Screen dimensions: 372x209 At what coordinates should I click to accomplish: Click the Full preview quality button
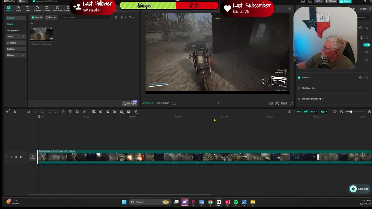(271, 103)
